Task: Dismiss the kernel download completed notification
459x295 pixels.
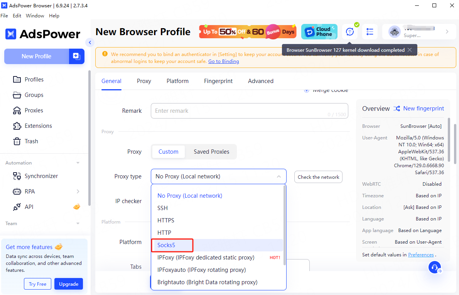Action: coord(410,50)
